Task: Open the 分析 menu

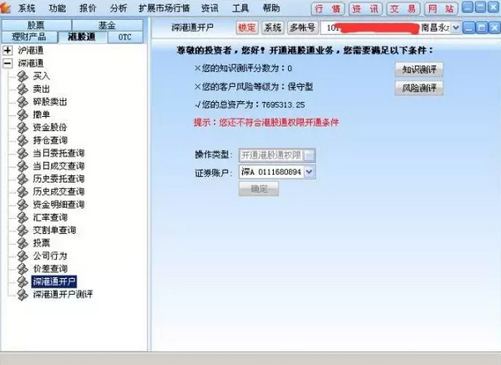Action: pos(119,8)
